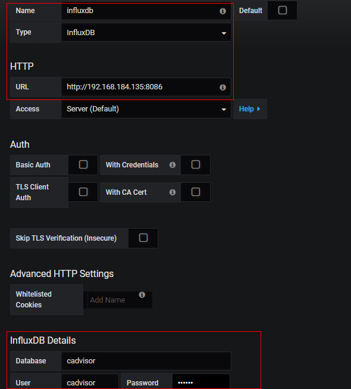Click the User field containing cadvisor
The image size is (351, 389).
tap(90, 382)
